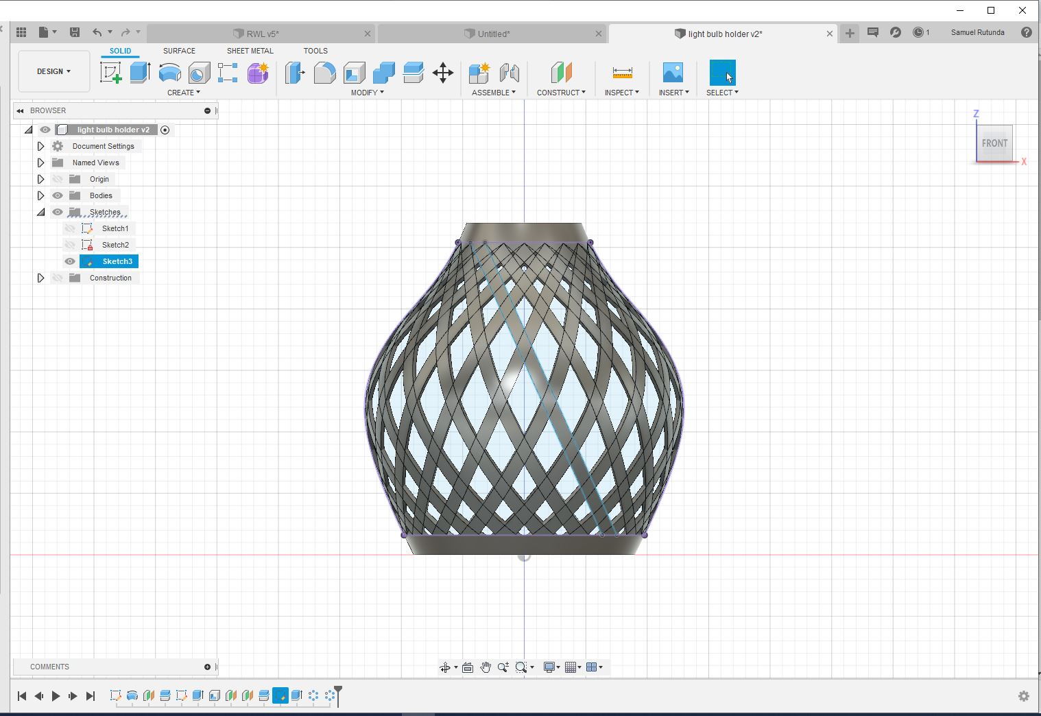Open the CREATE dropdown menu
Viewport: 1041px width, 716px height.
pos(184,93)
